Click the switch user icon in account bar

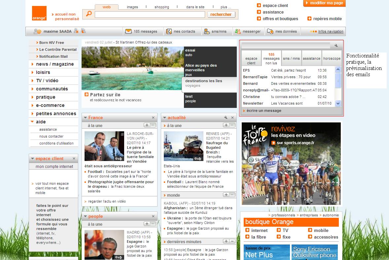pos(83,31)
